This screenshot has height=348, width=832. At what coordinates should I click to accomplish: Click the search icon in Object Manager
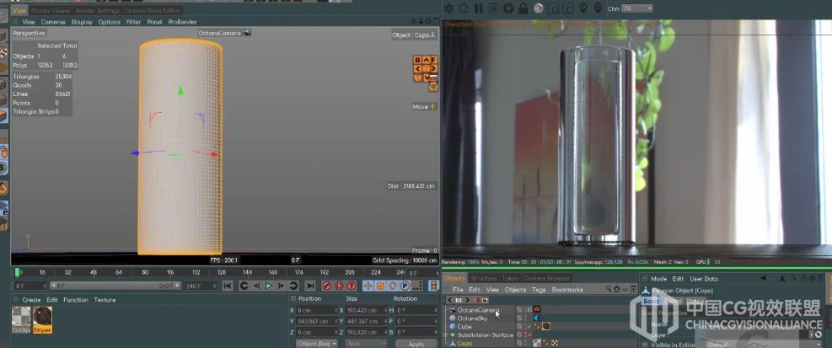609,289
